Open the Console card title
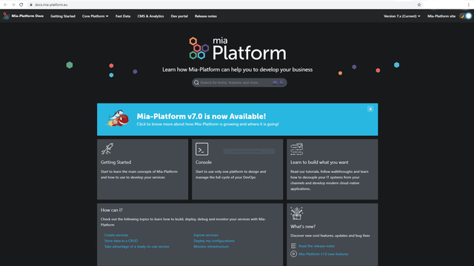474x266 pixels. point(204,163)
